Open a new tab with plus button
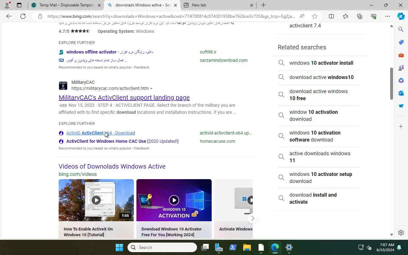Image resolution: width=408 pixels, height=255 pixels. pyautogui.click(x=263, y=5)
